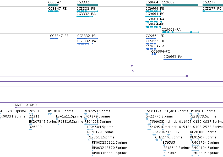Image resolution: width=223 pixels, height=157 pixels.
Task: Click protein CG3347-PB label
Action: (59, 36)
